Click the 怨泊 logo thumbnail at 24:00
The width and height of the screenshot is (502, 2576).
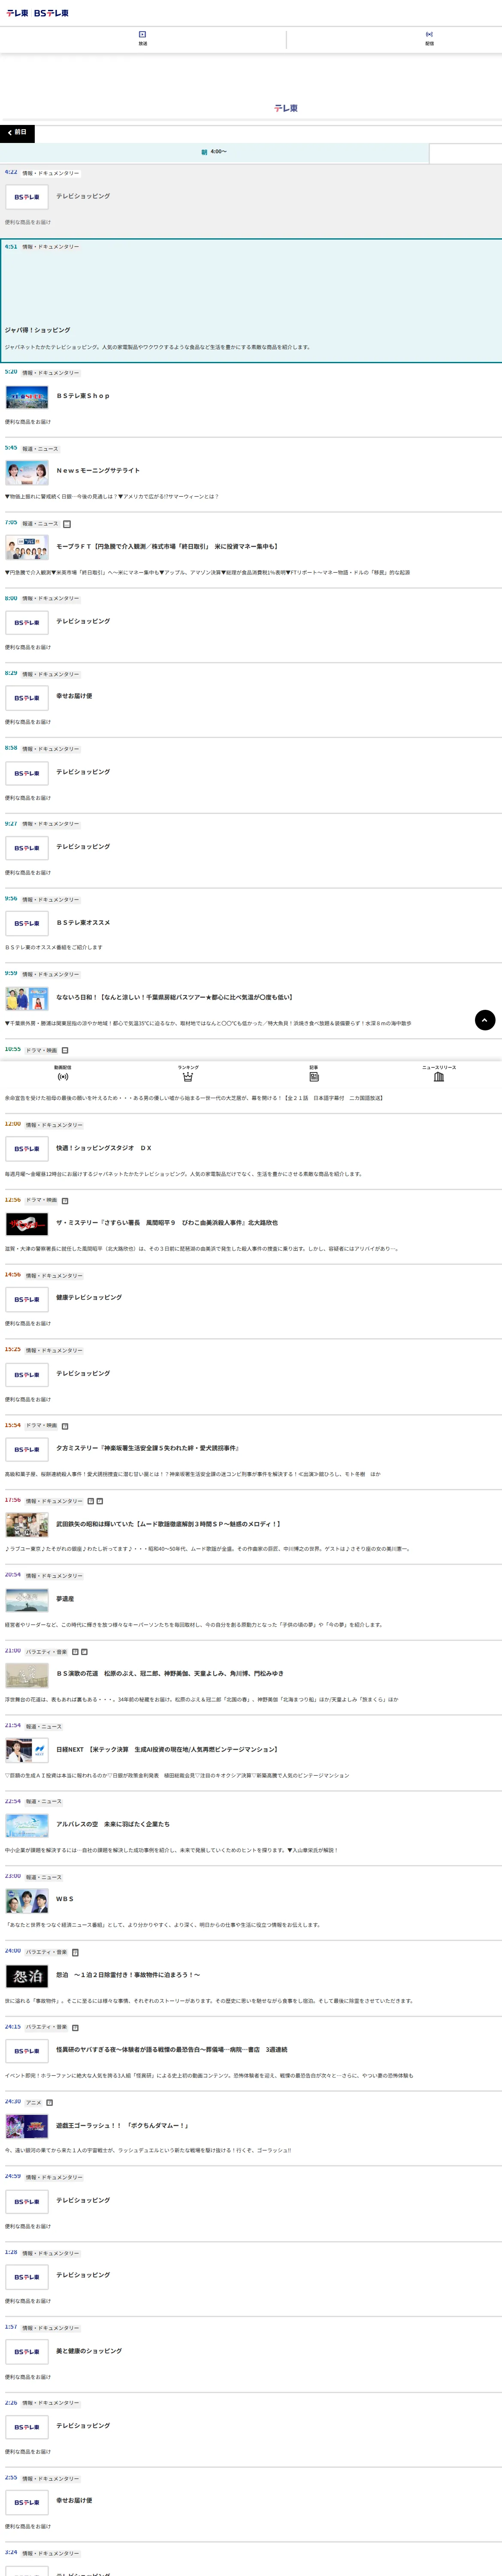27,1976
